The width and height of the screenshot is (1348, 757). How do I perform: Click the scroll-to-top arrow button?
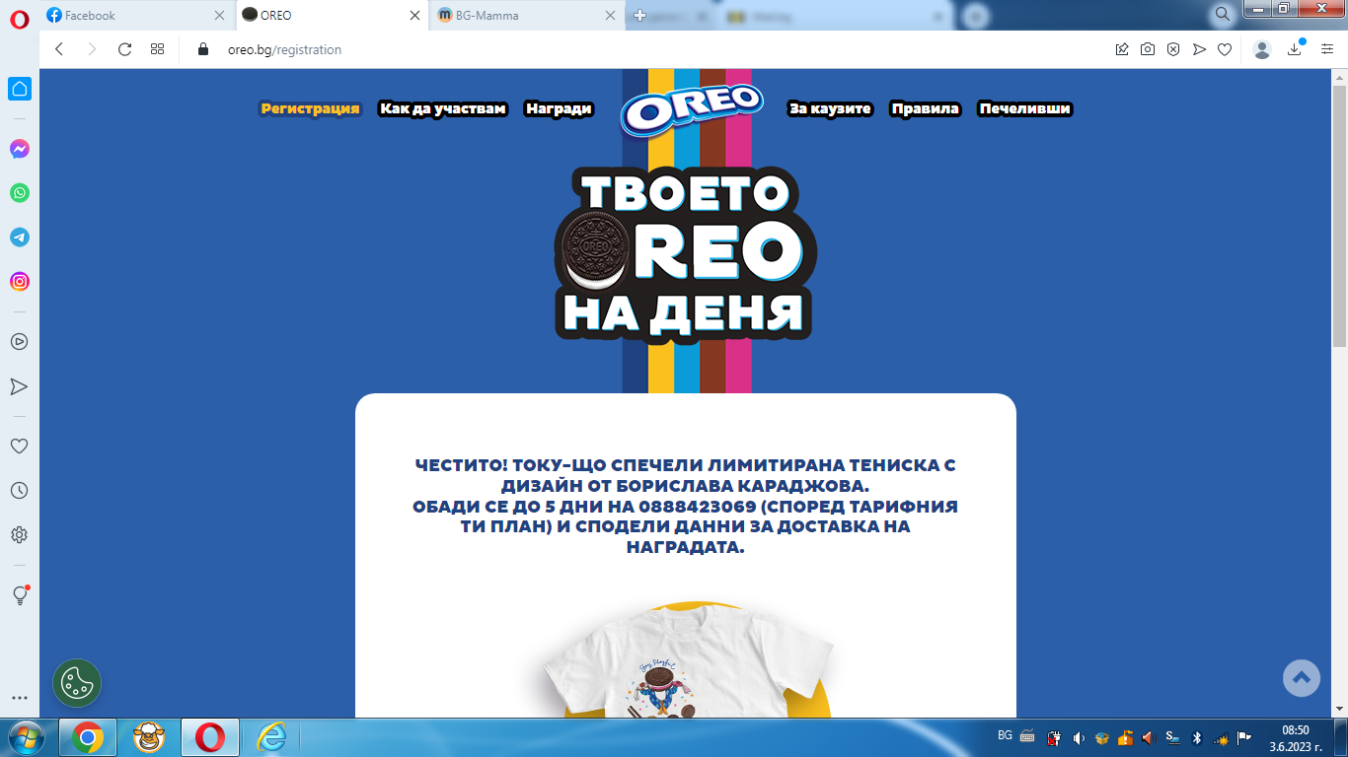(1301, 677)
